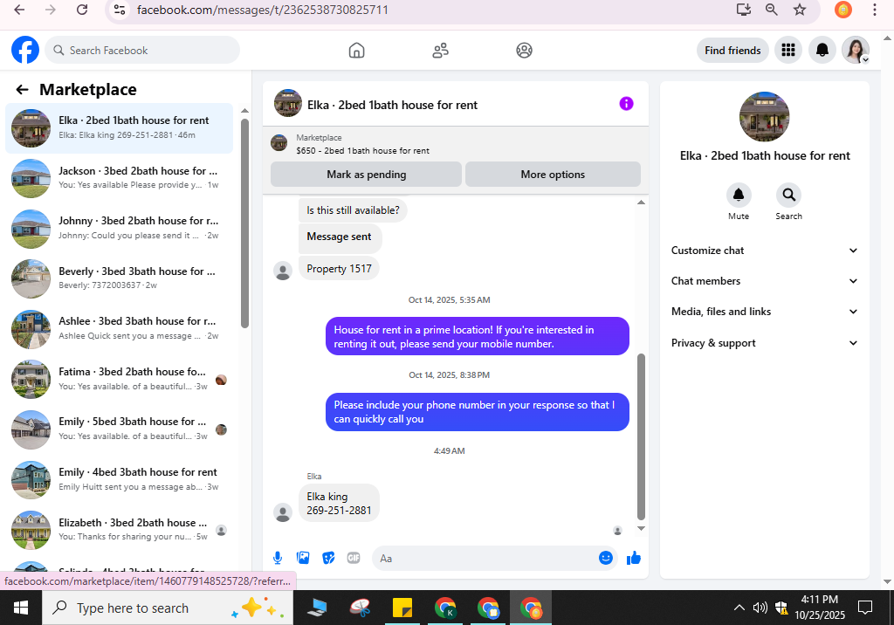894x625 pixels.
Task: Click house thumbnail in right info panel
Action: (x=764, y=117)
